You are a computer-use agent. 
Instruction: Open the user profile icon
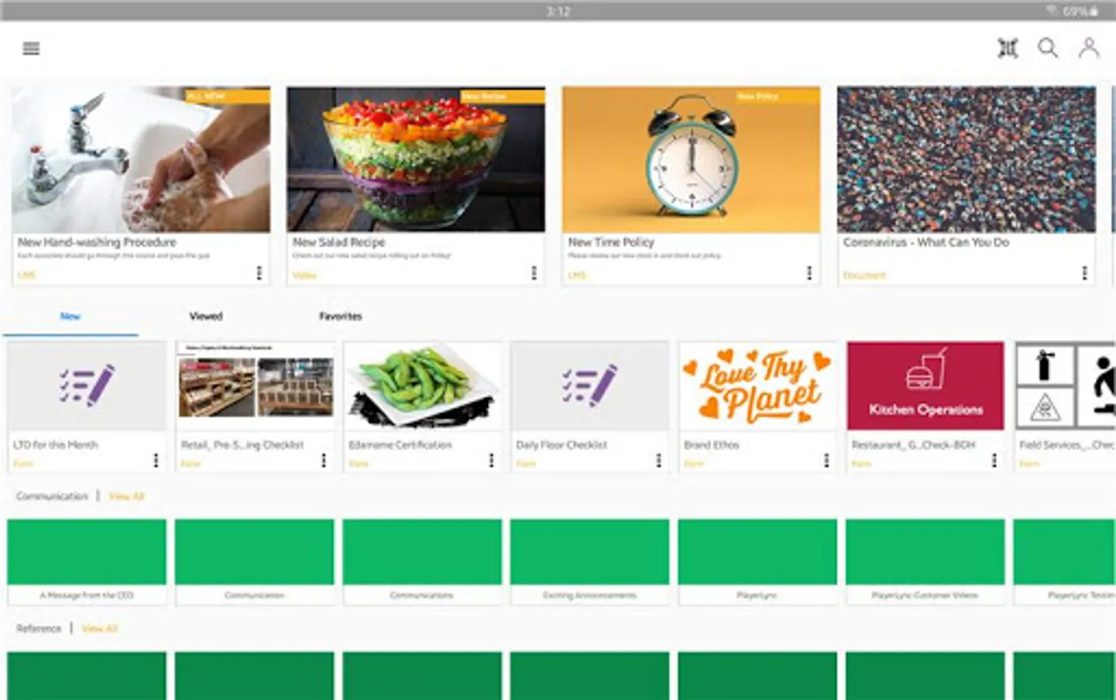1089,48
